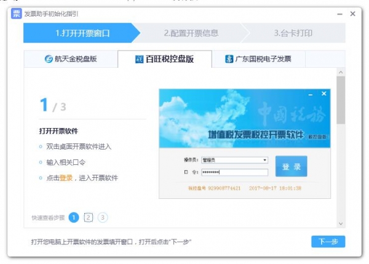The image size is (369, 264).
Task: Click the 税控盘号 number text in preview
Action: tap(214, 188)
